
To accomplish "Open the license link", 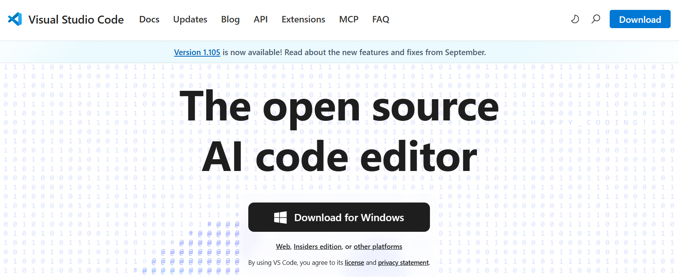I will point(354,263).
